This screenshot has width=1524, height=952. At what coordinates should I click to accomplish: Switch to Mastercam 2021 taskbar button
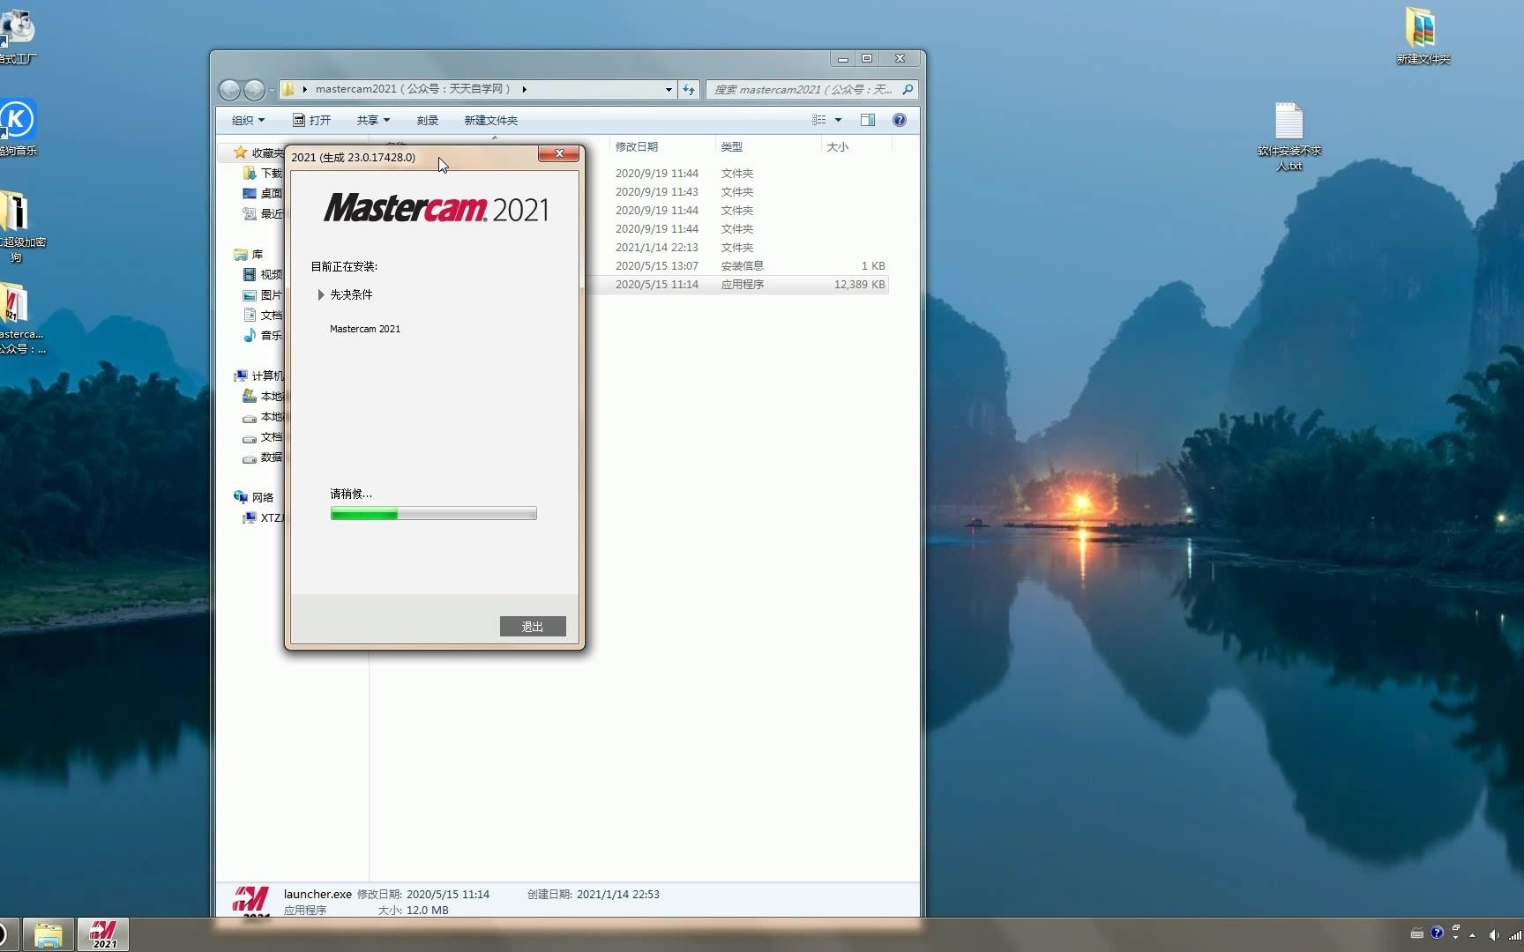pyautogui.click(x=103, y=934)
